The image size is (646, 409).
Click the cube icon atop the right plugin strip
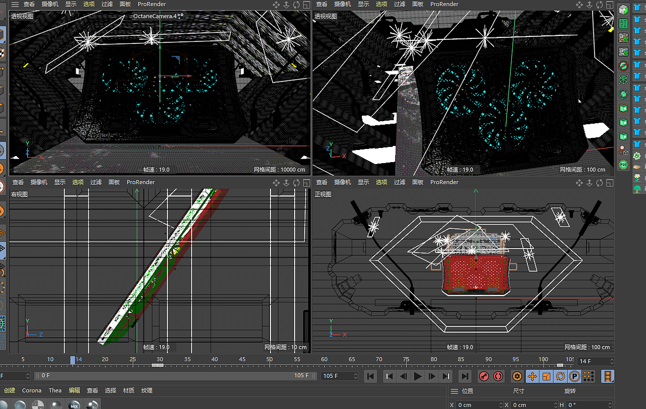(623, 9)
